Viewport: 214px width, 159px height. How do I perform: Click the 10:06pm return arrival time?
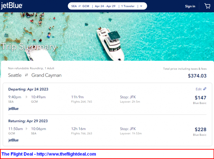[x=38, y=129]
